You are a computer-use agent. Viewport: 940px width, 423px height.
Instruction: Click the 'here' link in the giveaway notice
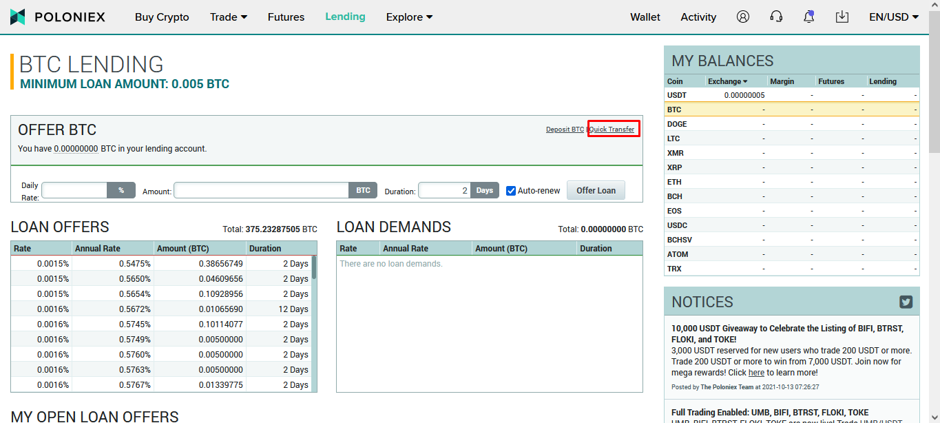pos(756,373)
